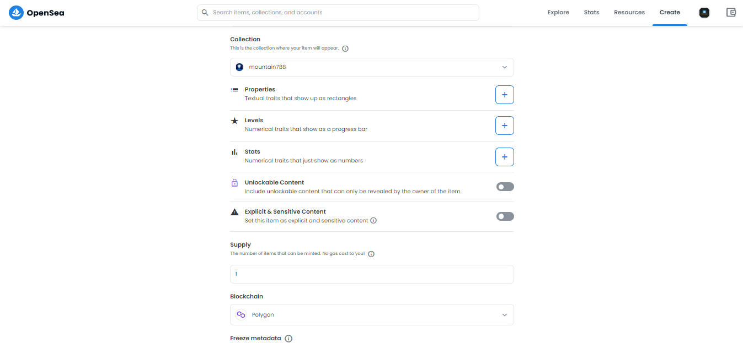Image resolution: width=743 pixels, height=343 pixels.
Task: Open the account profile avatar
Action: tap(704, 13)
